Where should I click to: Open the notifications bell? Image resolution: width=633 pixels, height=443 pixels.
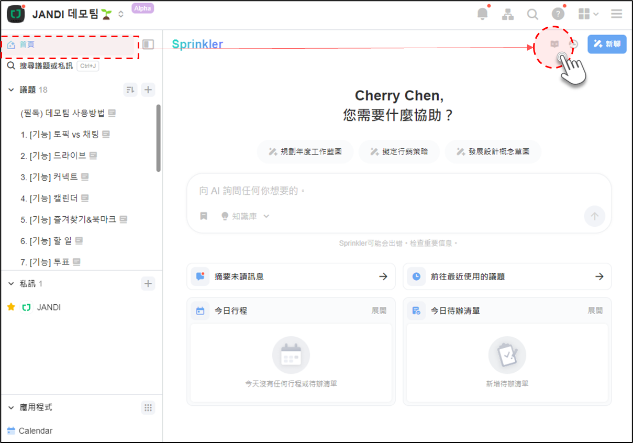pos(482,15)
